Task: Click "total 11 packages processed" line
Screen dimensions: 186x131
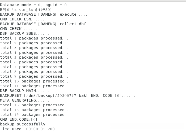Action: coord(35,86)
